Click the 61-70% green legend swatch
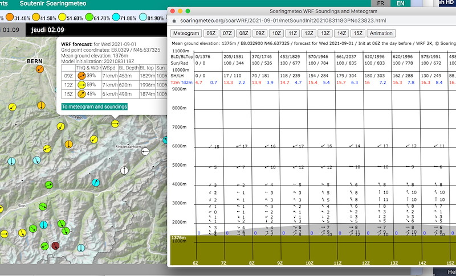The height and width of the screenshot is (276, 456). pos(89,17)
